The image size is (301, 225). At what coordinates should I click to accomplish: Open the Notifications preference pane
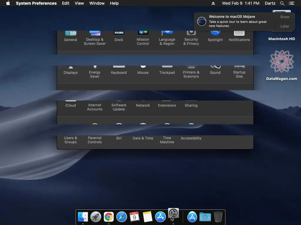coord(239,36)
